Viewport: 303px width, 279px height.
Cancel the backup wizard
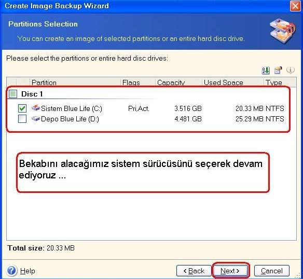[272, 271]
